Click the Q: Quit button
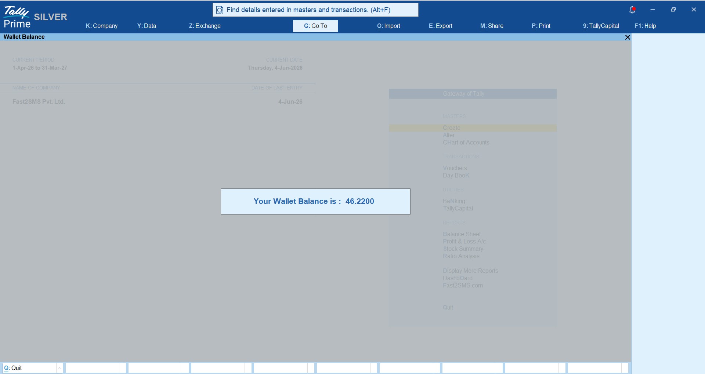The image size is (705, 374). click(x=29, y=368)
